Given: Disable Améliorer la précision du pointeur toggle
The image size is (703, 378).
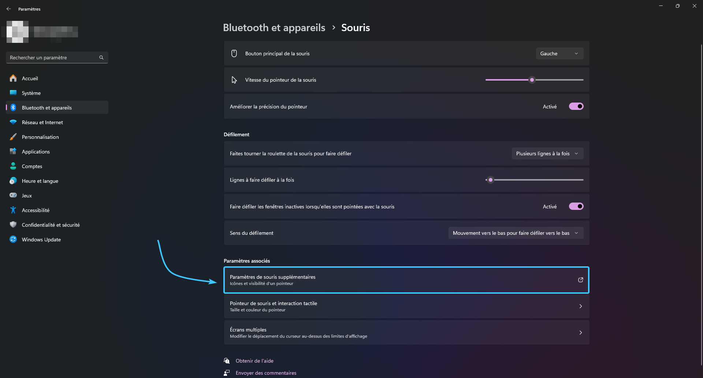Looking at the screenshot, I should [576, 106].
